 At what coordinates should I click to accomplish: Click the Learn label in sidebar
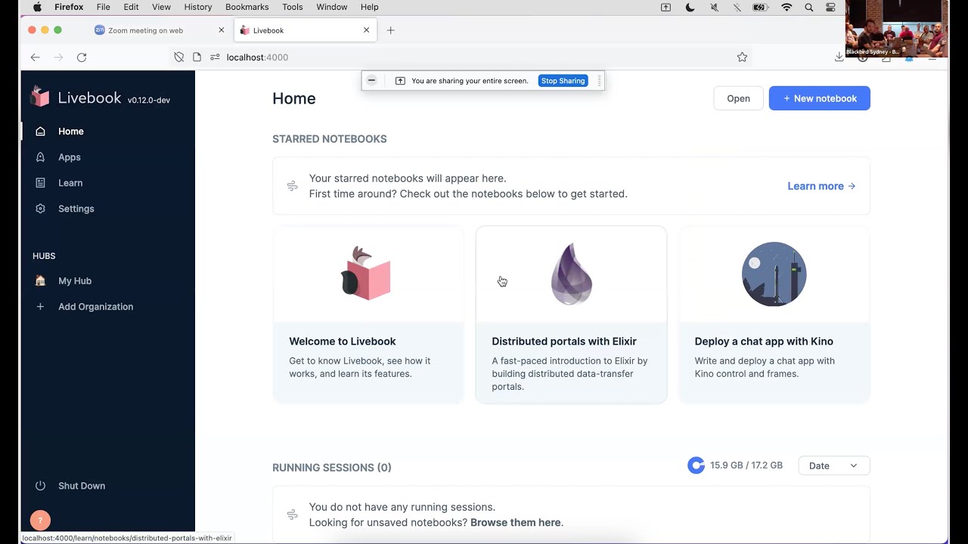[x=70, y=183]
